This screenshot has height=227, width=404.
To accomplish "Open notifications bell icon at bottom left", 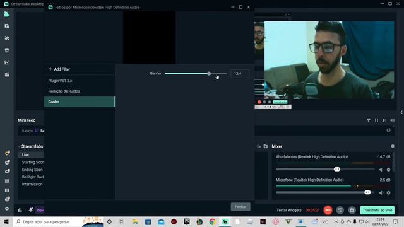I will click(x=31, y=210).
